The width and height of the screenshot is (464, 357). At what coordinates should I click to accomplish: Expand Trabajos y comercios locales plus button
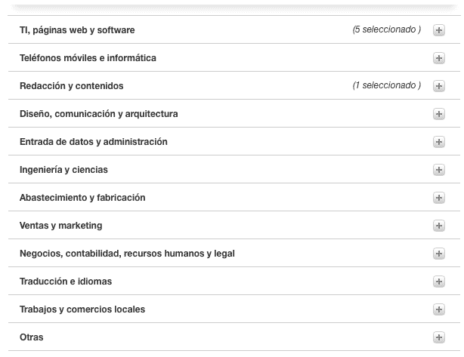[439, 309]
